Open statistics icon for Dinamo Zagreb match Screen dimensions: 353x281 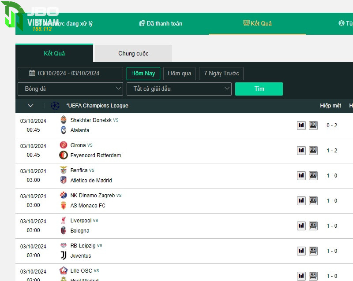click(301, 201)
